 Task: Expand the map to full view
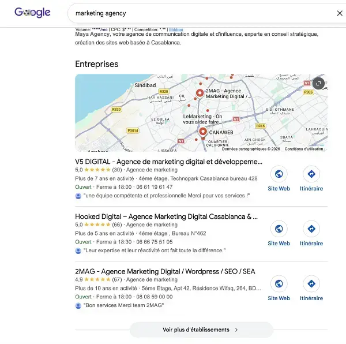coord(318,83)
